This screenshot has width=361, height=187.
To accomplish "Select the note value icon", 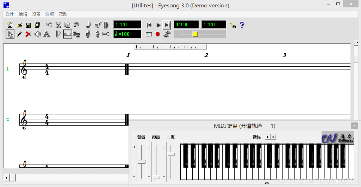I will (x=88, y=25).
